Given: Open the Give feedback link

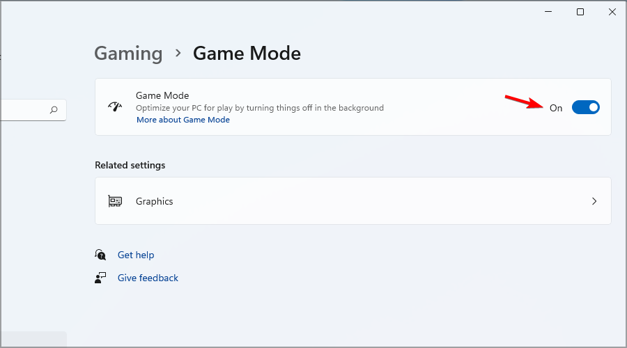Looking at the screenshot, I should pos(148,278).
